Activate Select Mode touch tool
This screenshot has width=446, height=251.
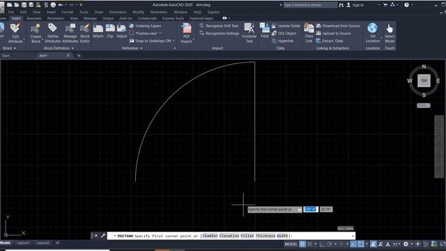coord(390,33)
